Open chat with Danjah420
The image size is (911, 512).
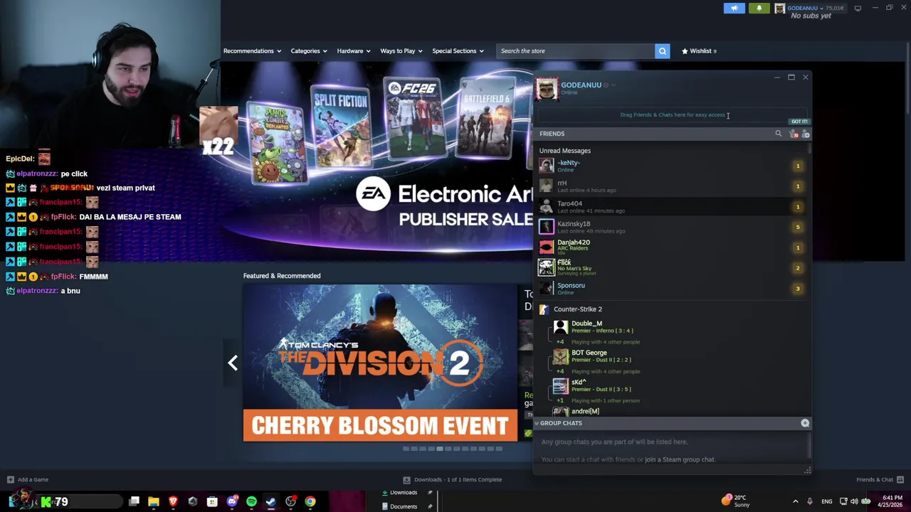coord(671,247)
